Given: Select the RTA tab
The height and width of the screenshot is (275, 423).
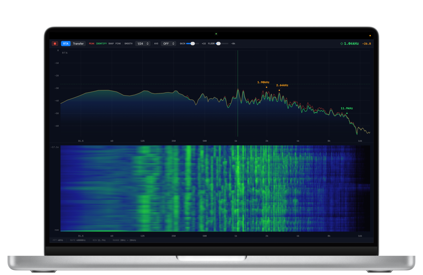Looking at the screenshot, I should point(66,44).
